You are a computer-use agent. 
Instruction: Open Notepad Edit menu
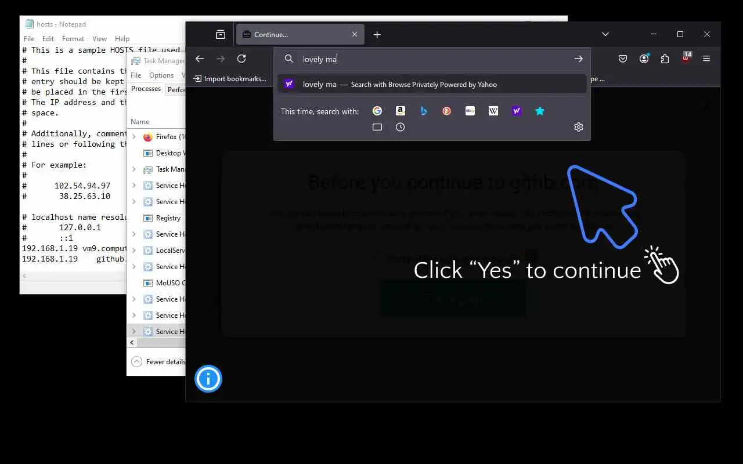point(48,39)
